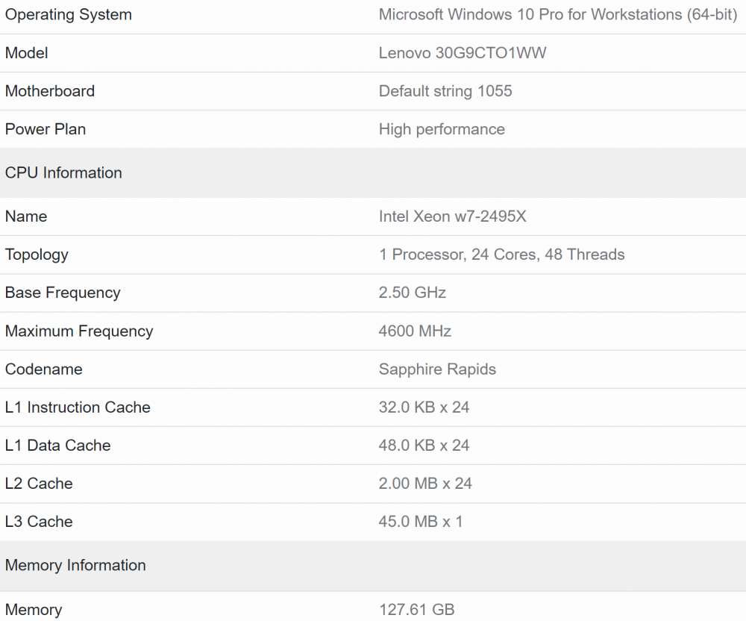Screen dimensions: 746x621
Task: Select the 'High performance' value
Action: 442,129
